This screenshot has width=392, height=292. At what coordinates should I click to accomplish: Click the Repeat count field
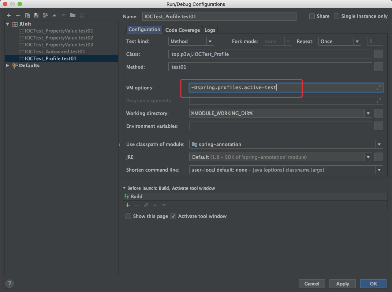pyautogui.click(x=375, y=41)
